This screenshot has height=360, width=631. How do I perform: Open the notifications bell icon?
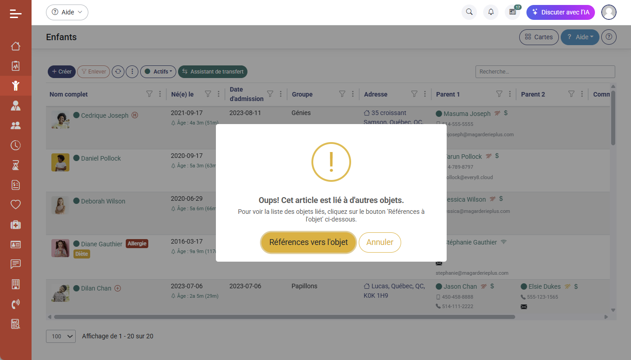pyautogui.click(x=491, y=12)
